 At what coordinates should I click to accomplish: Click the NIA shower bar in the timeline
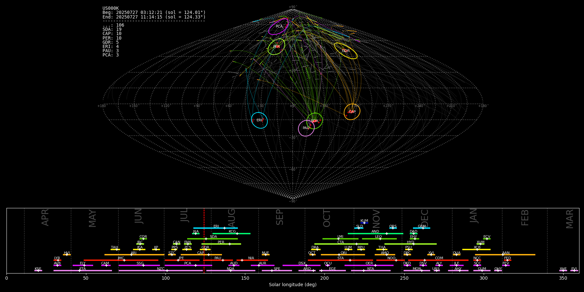(252, 260)
